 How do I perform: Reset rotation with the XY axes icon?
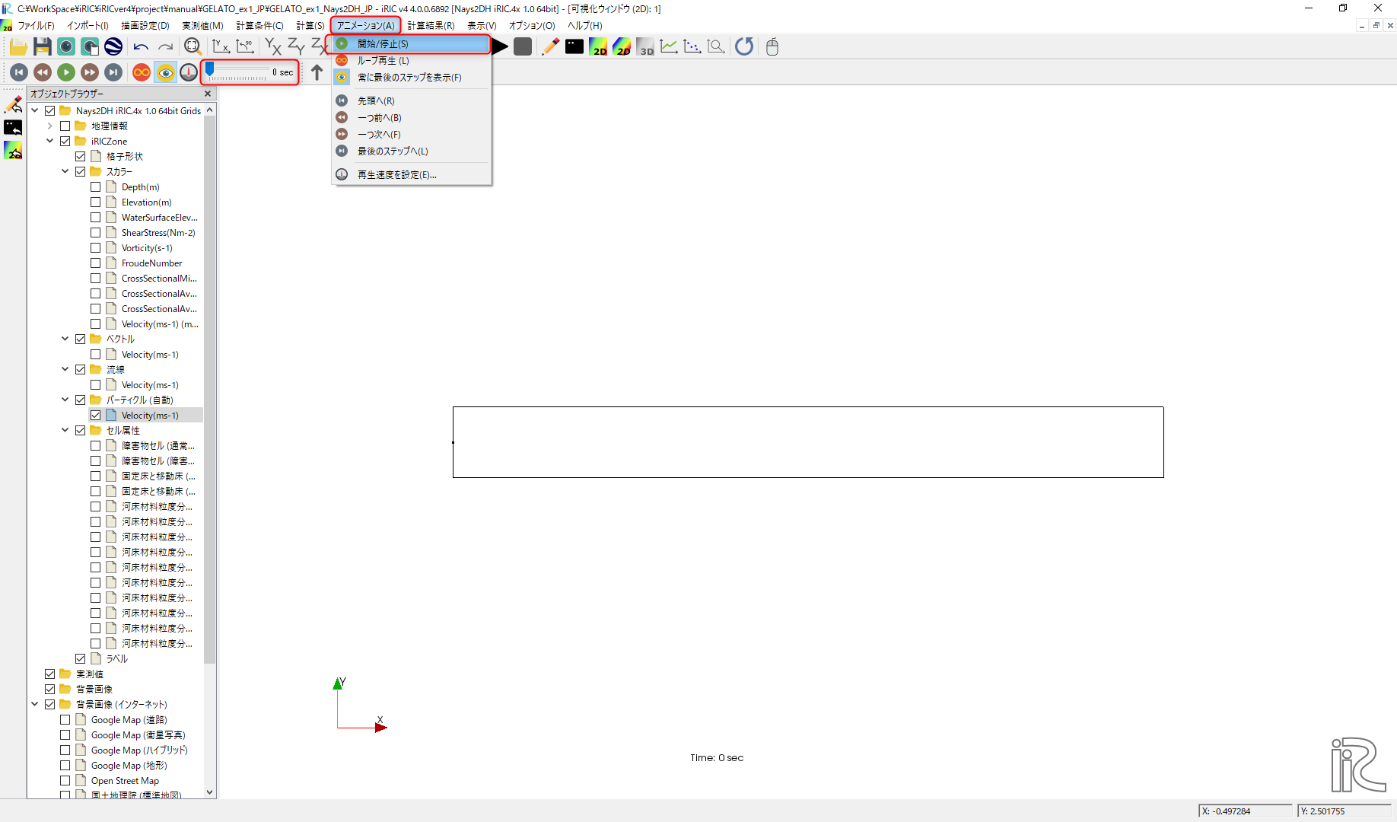(x=221, y=47)
